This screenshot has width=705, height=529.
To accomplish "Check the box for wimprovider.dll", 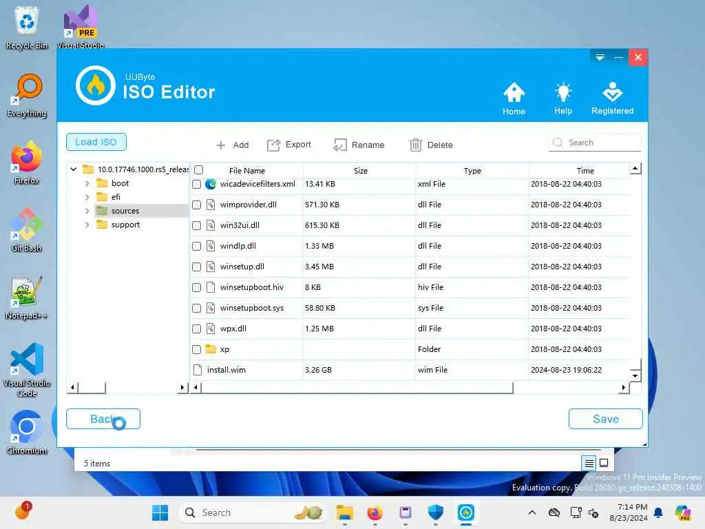I will pos(196,205).
